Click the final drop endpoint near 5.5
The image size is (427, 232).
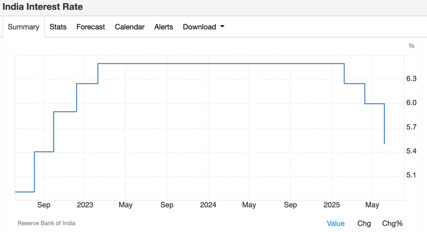click(384, 144)
